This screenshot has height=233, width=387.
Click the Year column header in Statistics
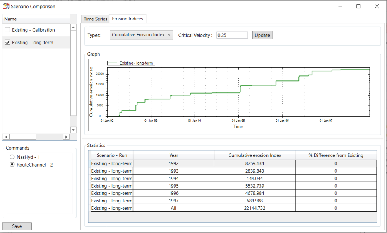click(x=173, y=155)
